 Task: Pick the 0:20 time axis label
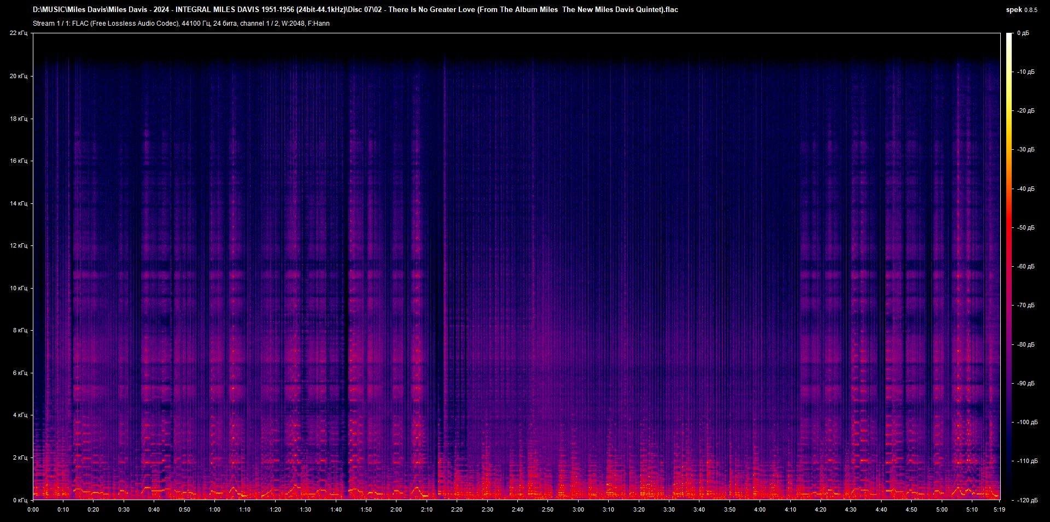[94, 509]
